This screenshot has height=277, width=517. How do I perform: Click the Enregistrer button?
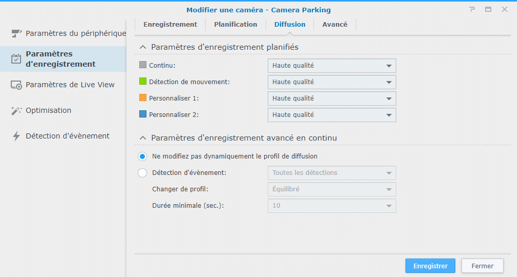(x=430, y=266)
